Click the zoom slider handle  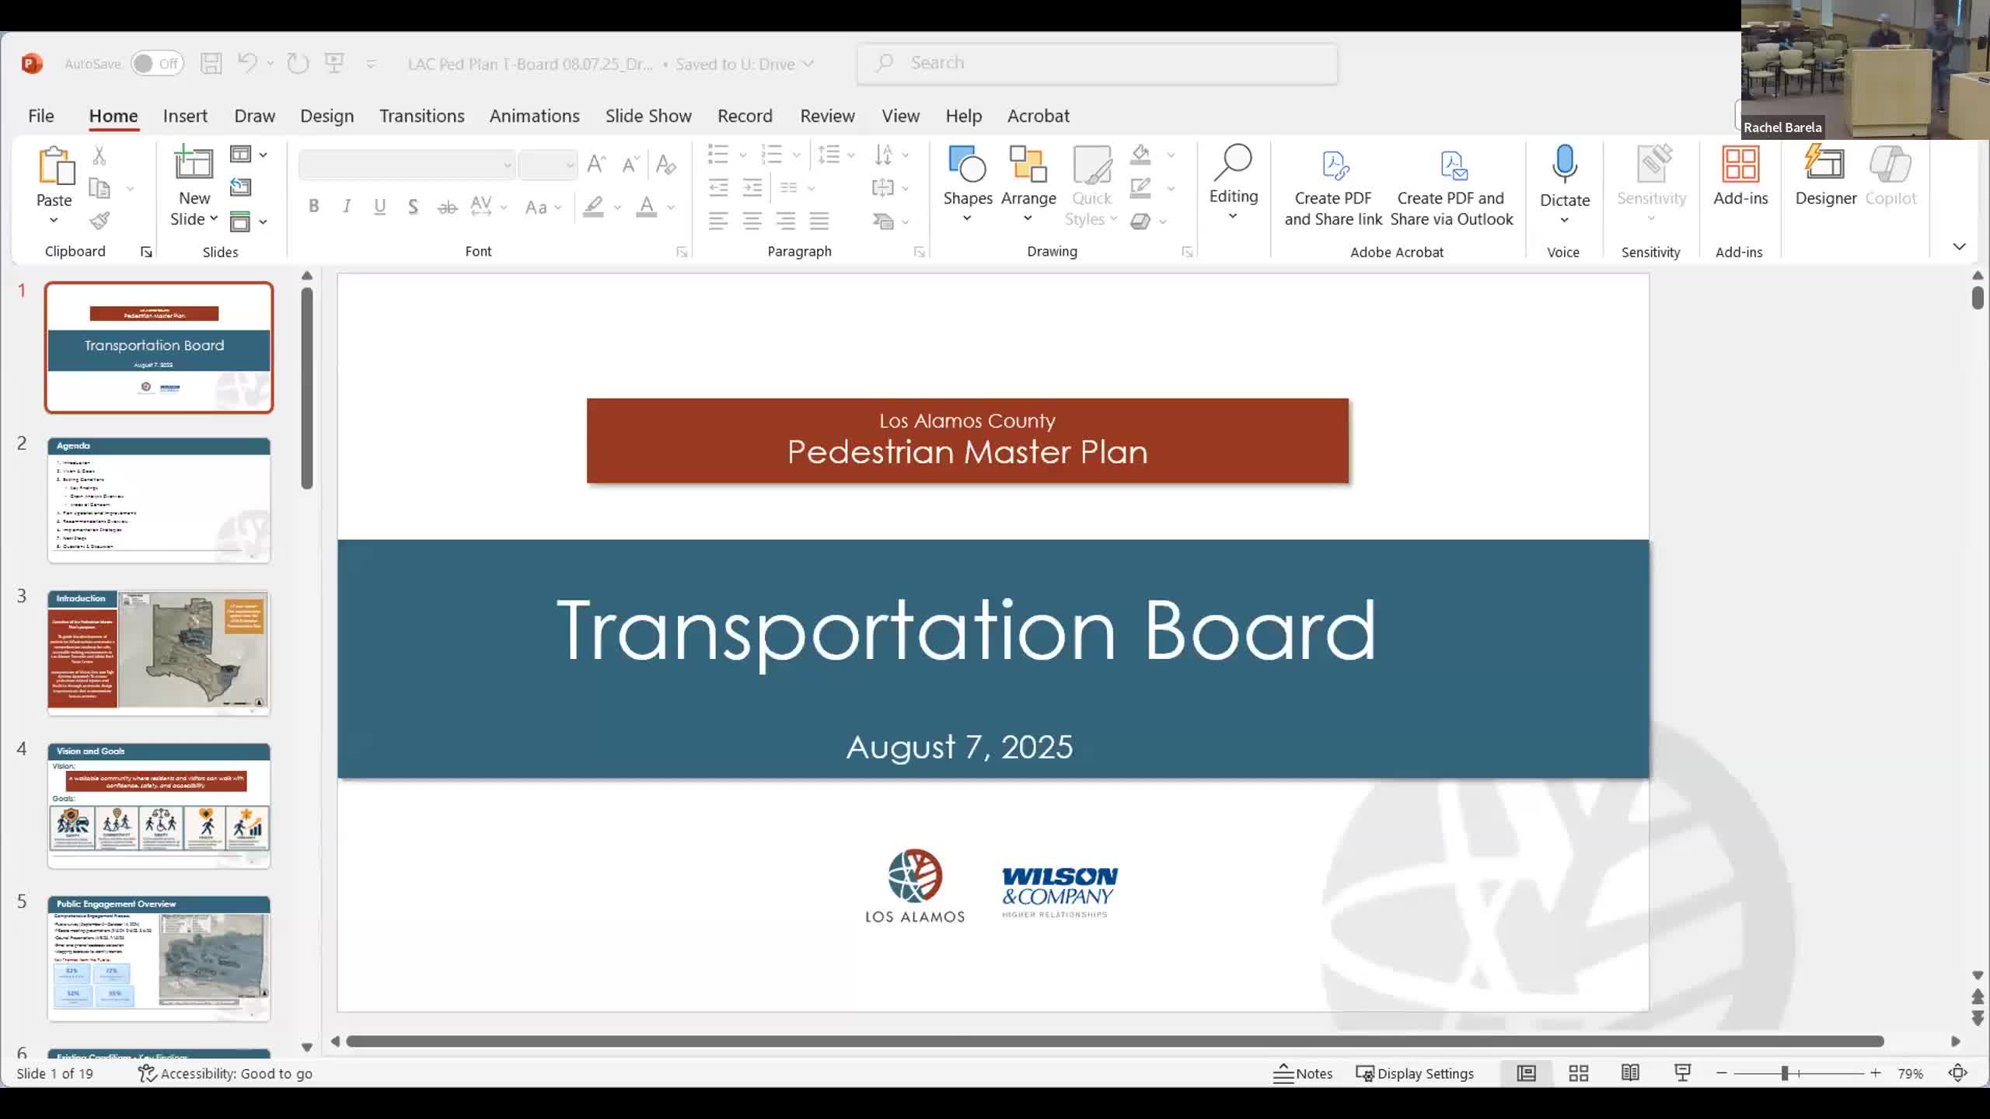[x=1785, y=1073]
